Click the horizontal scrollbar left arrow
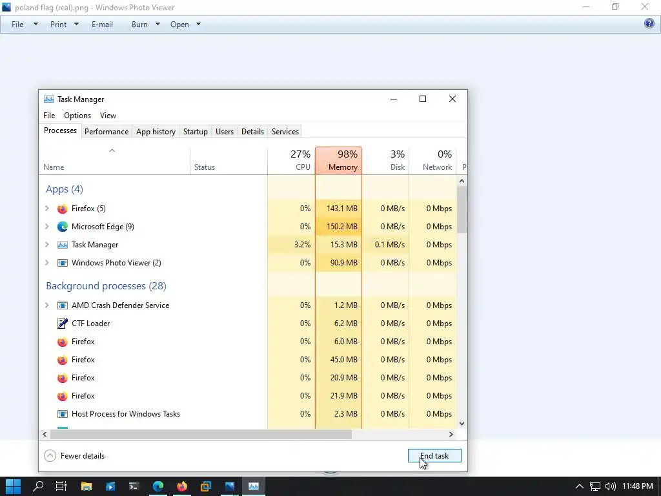 45,435
